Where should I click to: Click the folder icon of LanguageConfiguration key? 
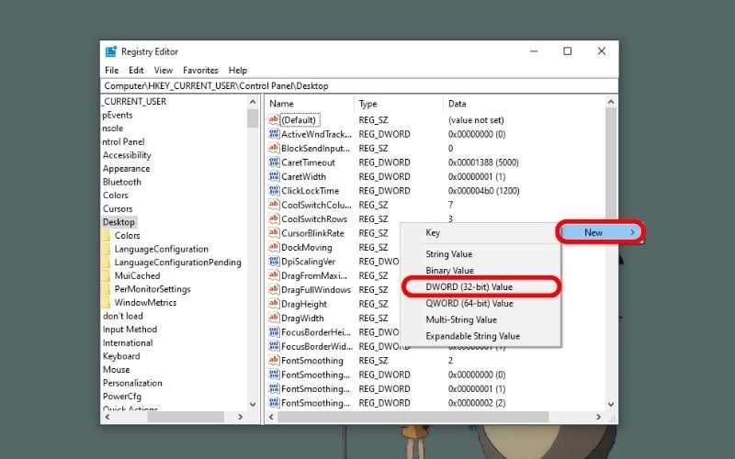pos(106,249)
